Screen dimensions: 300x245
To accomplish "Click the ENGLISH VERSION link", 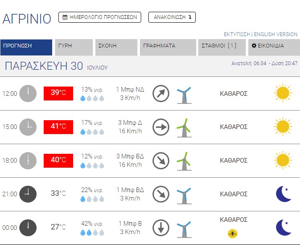I will 276,34.
